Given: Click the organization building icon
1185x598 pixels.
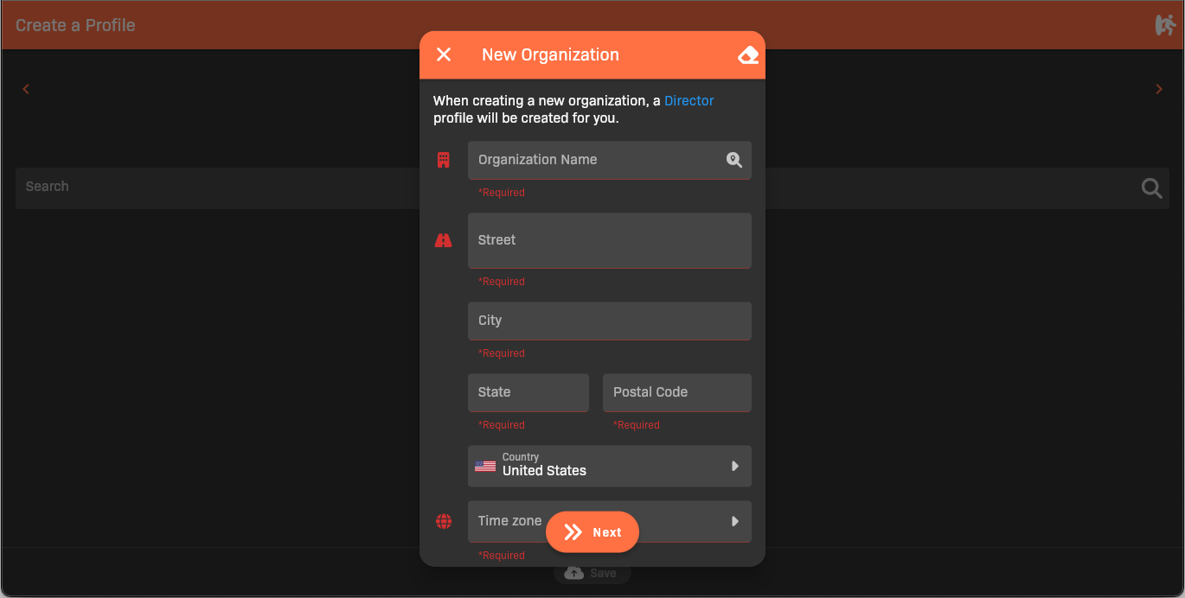Looking at the screenshot, I should (x=444, y=160).
